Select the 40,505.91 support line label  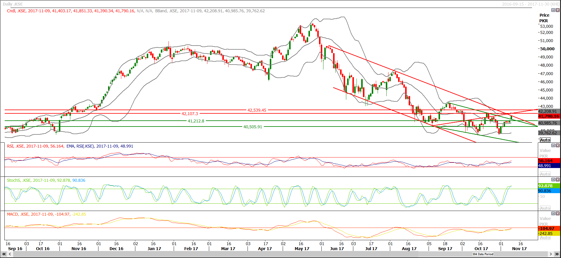pos(253,127)
